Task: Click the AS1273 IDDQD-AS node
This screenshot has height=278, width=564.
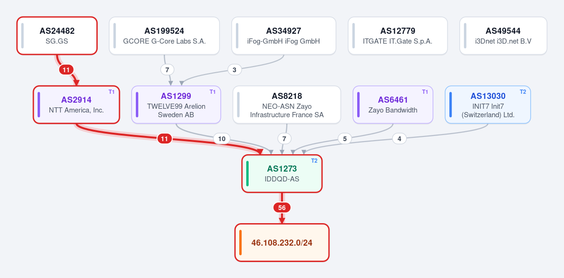Action: (282, 173)
